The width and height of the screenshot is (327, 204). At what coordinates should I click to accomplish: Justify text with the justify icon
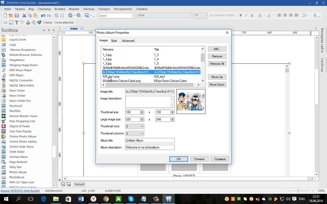296,15
